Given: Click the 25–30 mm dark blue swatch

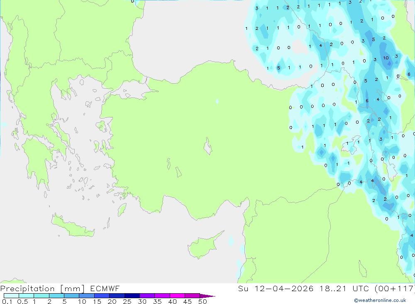Looking at the screenshot, I should tap(132, 296).
